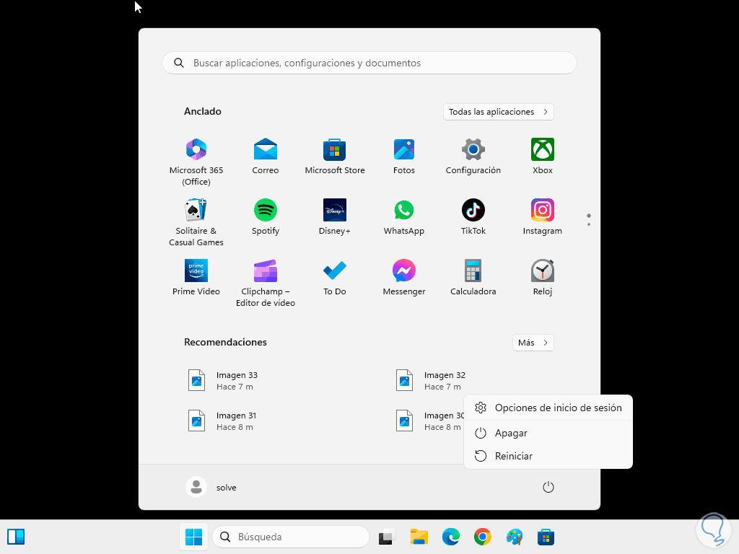Launch the Correo mail app
Screen dimensions: 739x554
click(266, 157)
